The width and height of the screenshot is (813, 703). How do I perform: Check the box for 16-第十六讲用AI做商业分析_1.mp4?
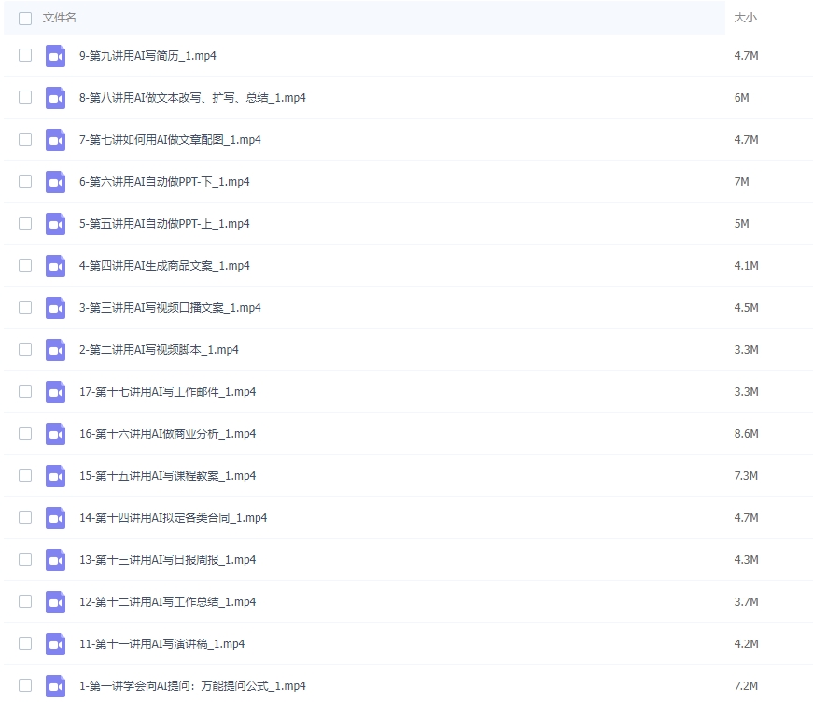(25, 433)
